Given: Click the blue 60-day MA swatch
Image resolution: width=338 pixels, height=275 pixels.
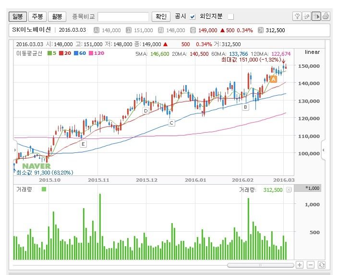Looking at the screenshot, I should click(76, 53).
